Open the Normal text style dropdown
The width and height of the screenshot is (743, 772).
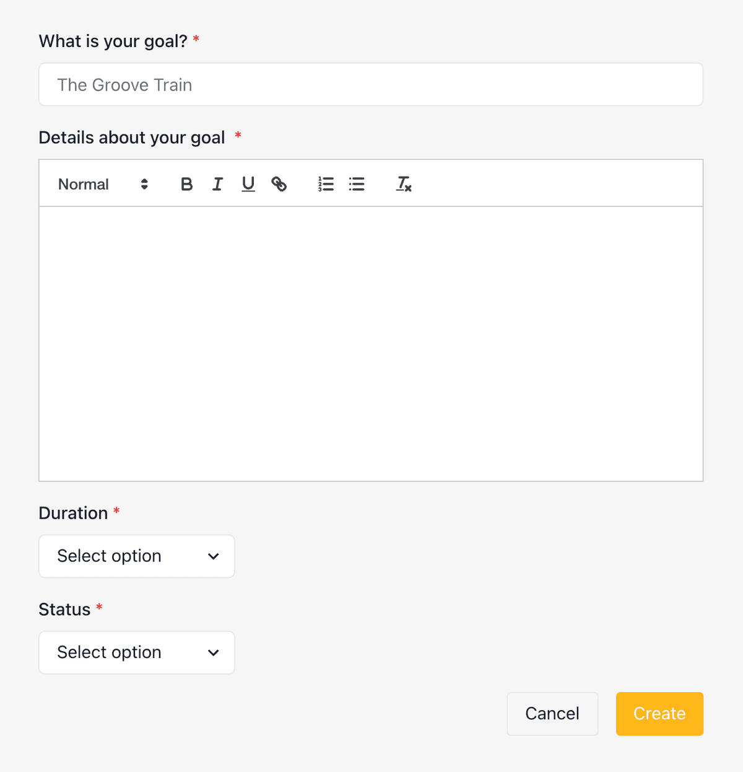83,183
